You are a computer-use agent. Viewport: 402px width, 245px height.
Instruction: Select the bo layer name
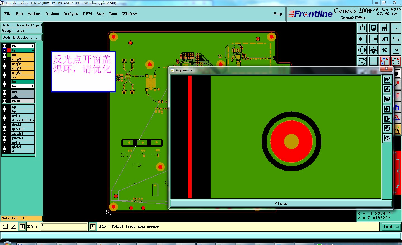point(23,86)
